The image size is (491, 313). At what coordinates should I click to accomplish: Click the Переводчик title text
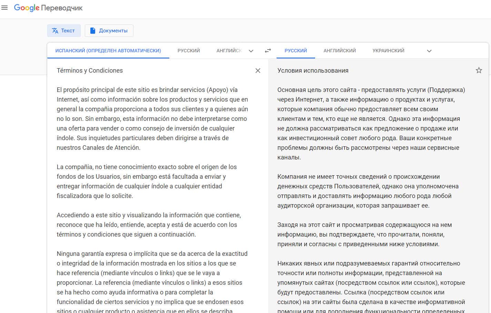(x=62, y=8)
